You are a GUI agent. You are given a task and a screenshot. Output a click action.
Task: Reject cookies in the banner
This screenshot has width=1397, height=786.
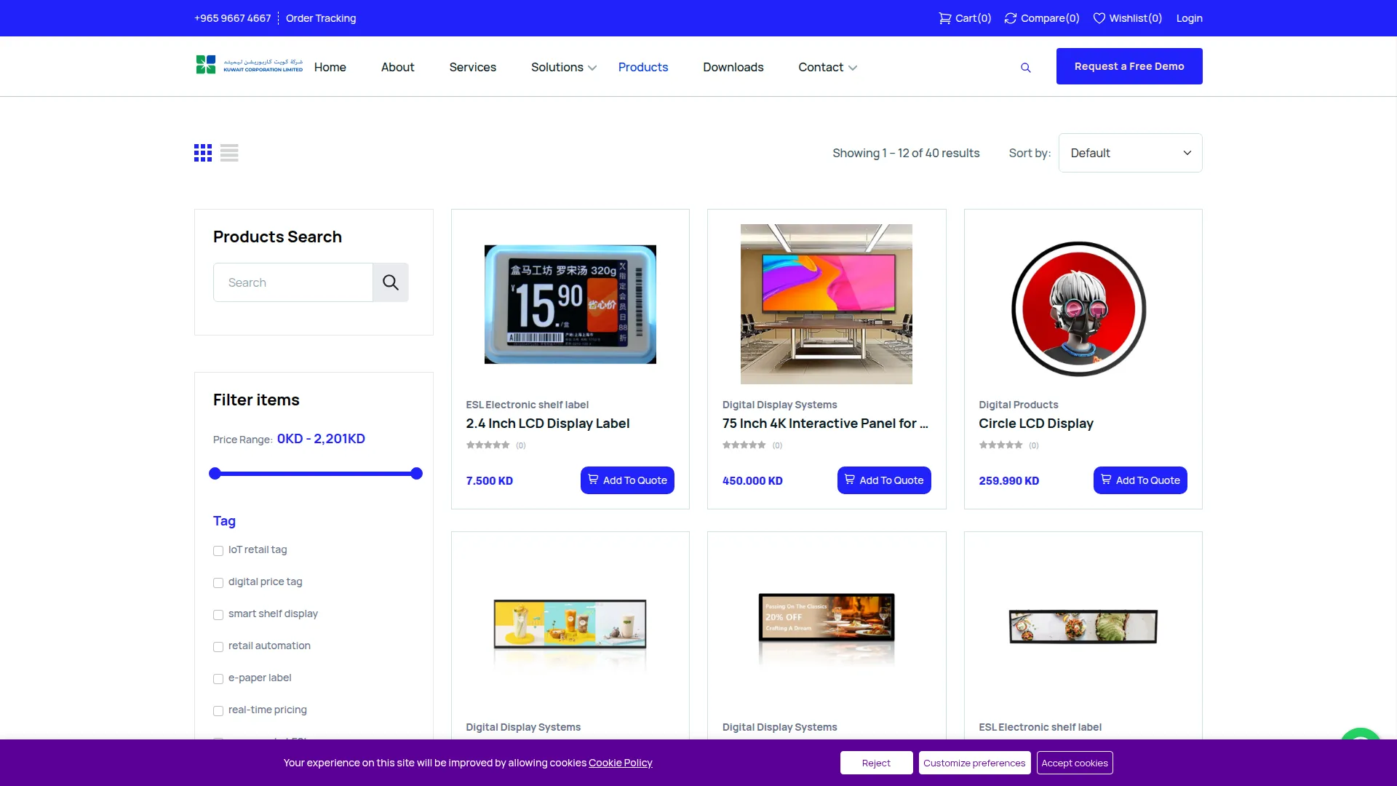pyautogui.click(x=876, y=763)
